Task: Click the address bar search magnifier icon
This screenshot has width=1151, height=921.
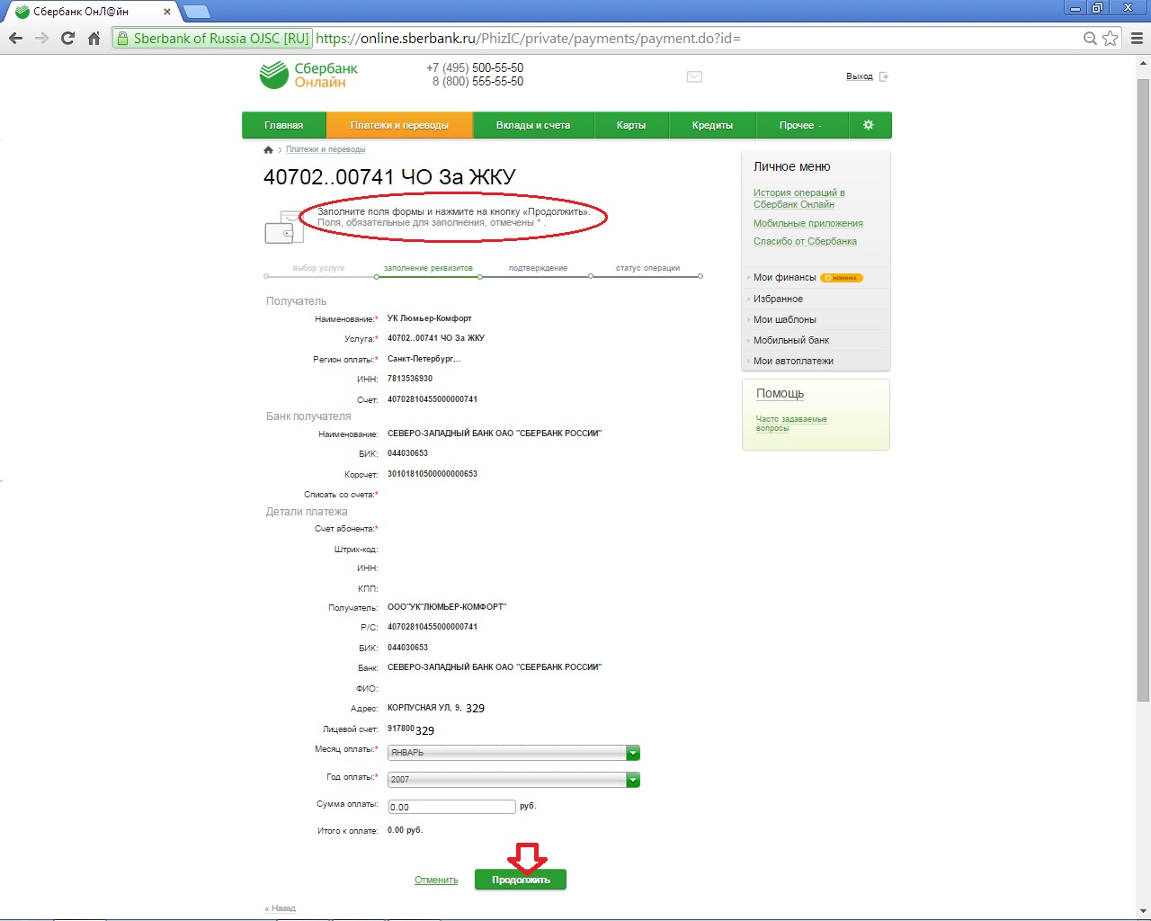Action: (1090, 38)
